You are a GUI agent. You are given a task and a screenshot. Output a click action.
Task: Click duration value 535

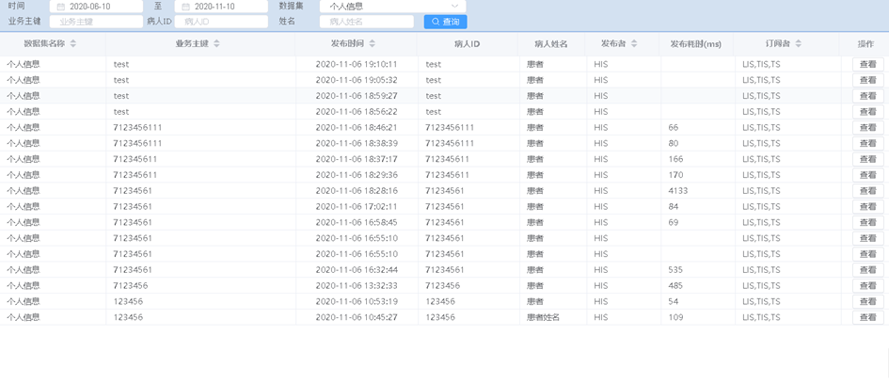click(x=675, y=270)
